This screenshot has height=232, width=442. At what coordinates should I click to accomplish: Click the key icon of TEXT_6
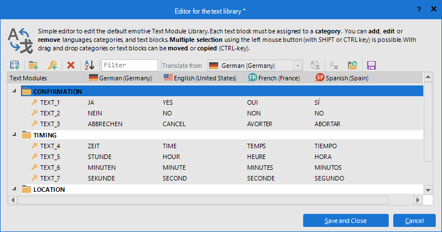click(x=35, y=167)
